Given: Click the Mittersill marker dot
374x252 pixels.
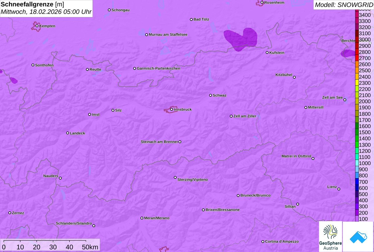Looking at the screenshot, I should click(x=306, y=107).
